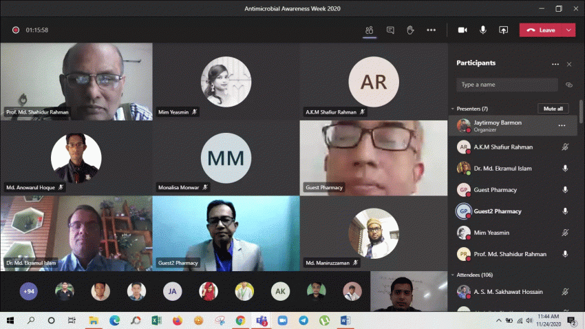Toggle mic for Mim Yeasmin in list

pos(565,233)
